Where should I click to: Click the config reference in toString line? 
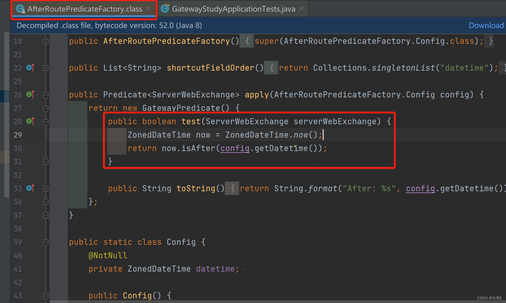(x=421, y=188)
